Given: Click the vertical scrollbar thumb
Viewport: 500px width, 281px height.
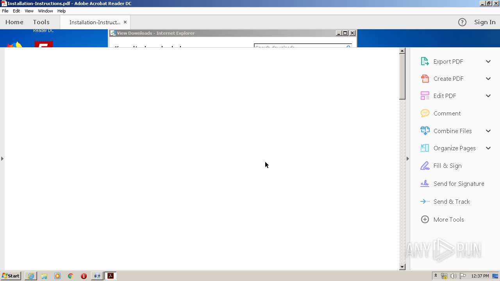Looking at the screenshot, I should [x=402, y=77].
